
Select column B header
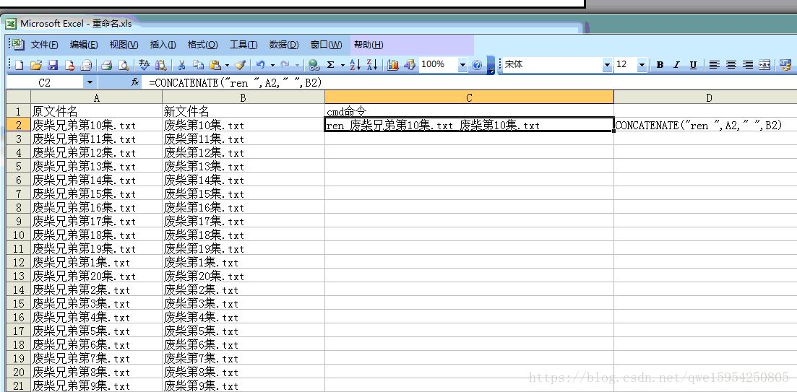click(243, 97)
